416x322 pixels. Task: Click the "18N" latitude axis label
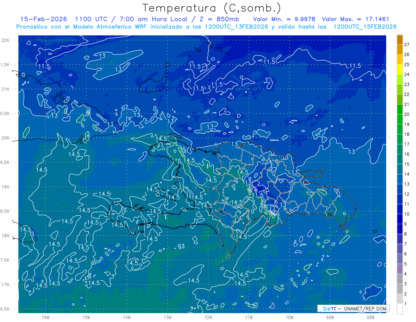pos(6,236)
